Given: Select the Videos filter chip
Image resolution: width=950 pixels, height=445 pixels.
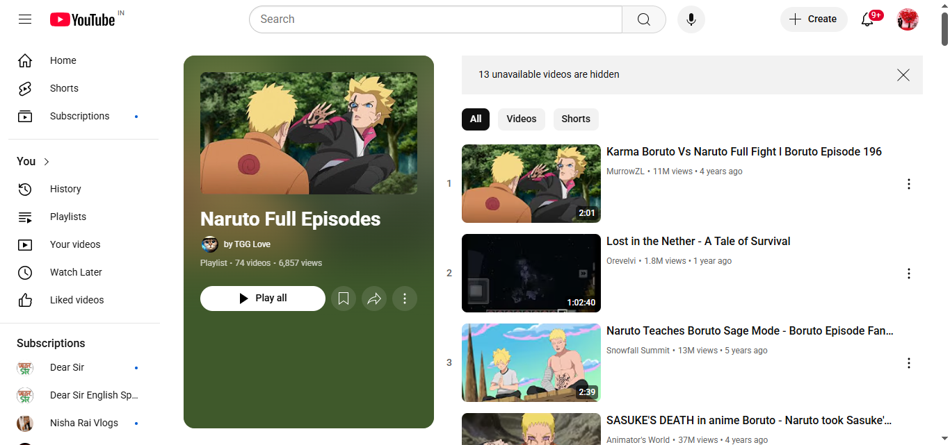Looking at the screenshot, I should point(522,119).
